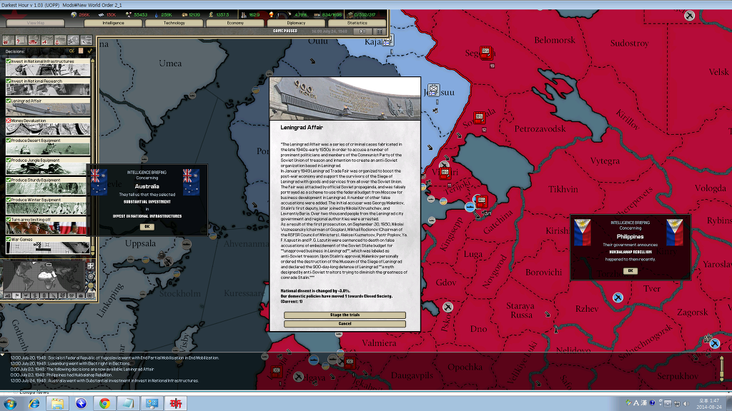The height and width of the screenshot is (411, 732).
Task: Open the Diplomacy tab
Action: tap(296, 23)
